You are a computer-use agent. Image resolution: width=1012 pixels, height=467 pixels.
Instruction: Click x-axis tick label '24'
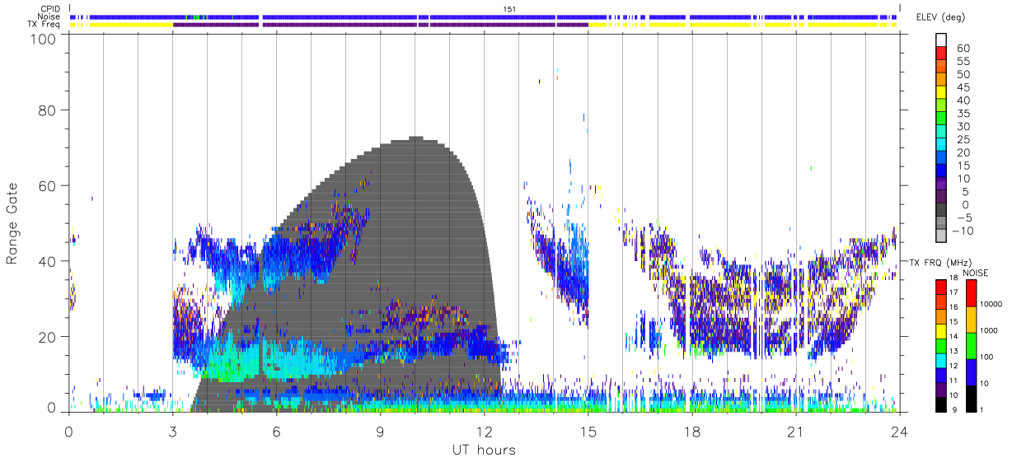tap(899, 432)
